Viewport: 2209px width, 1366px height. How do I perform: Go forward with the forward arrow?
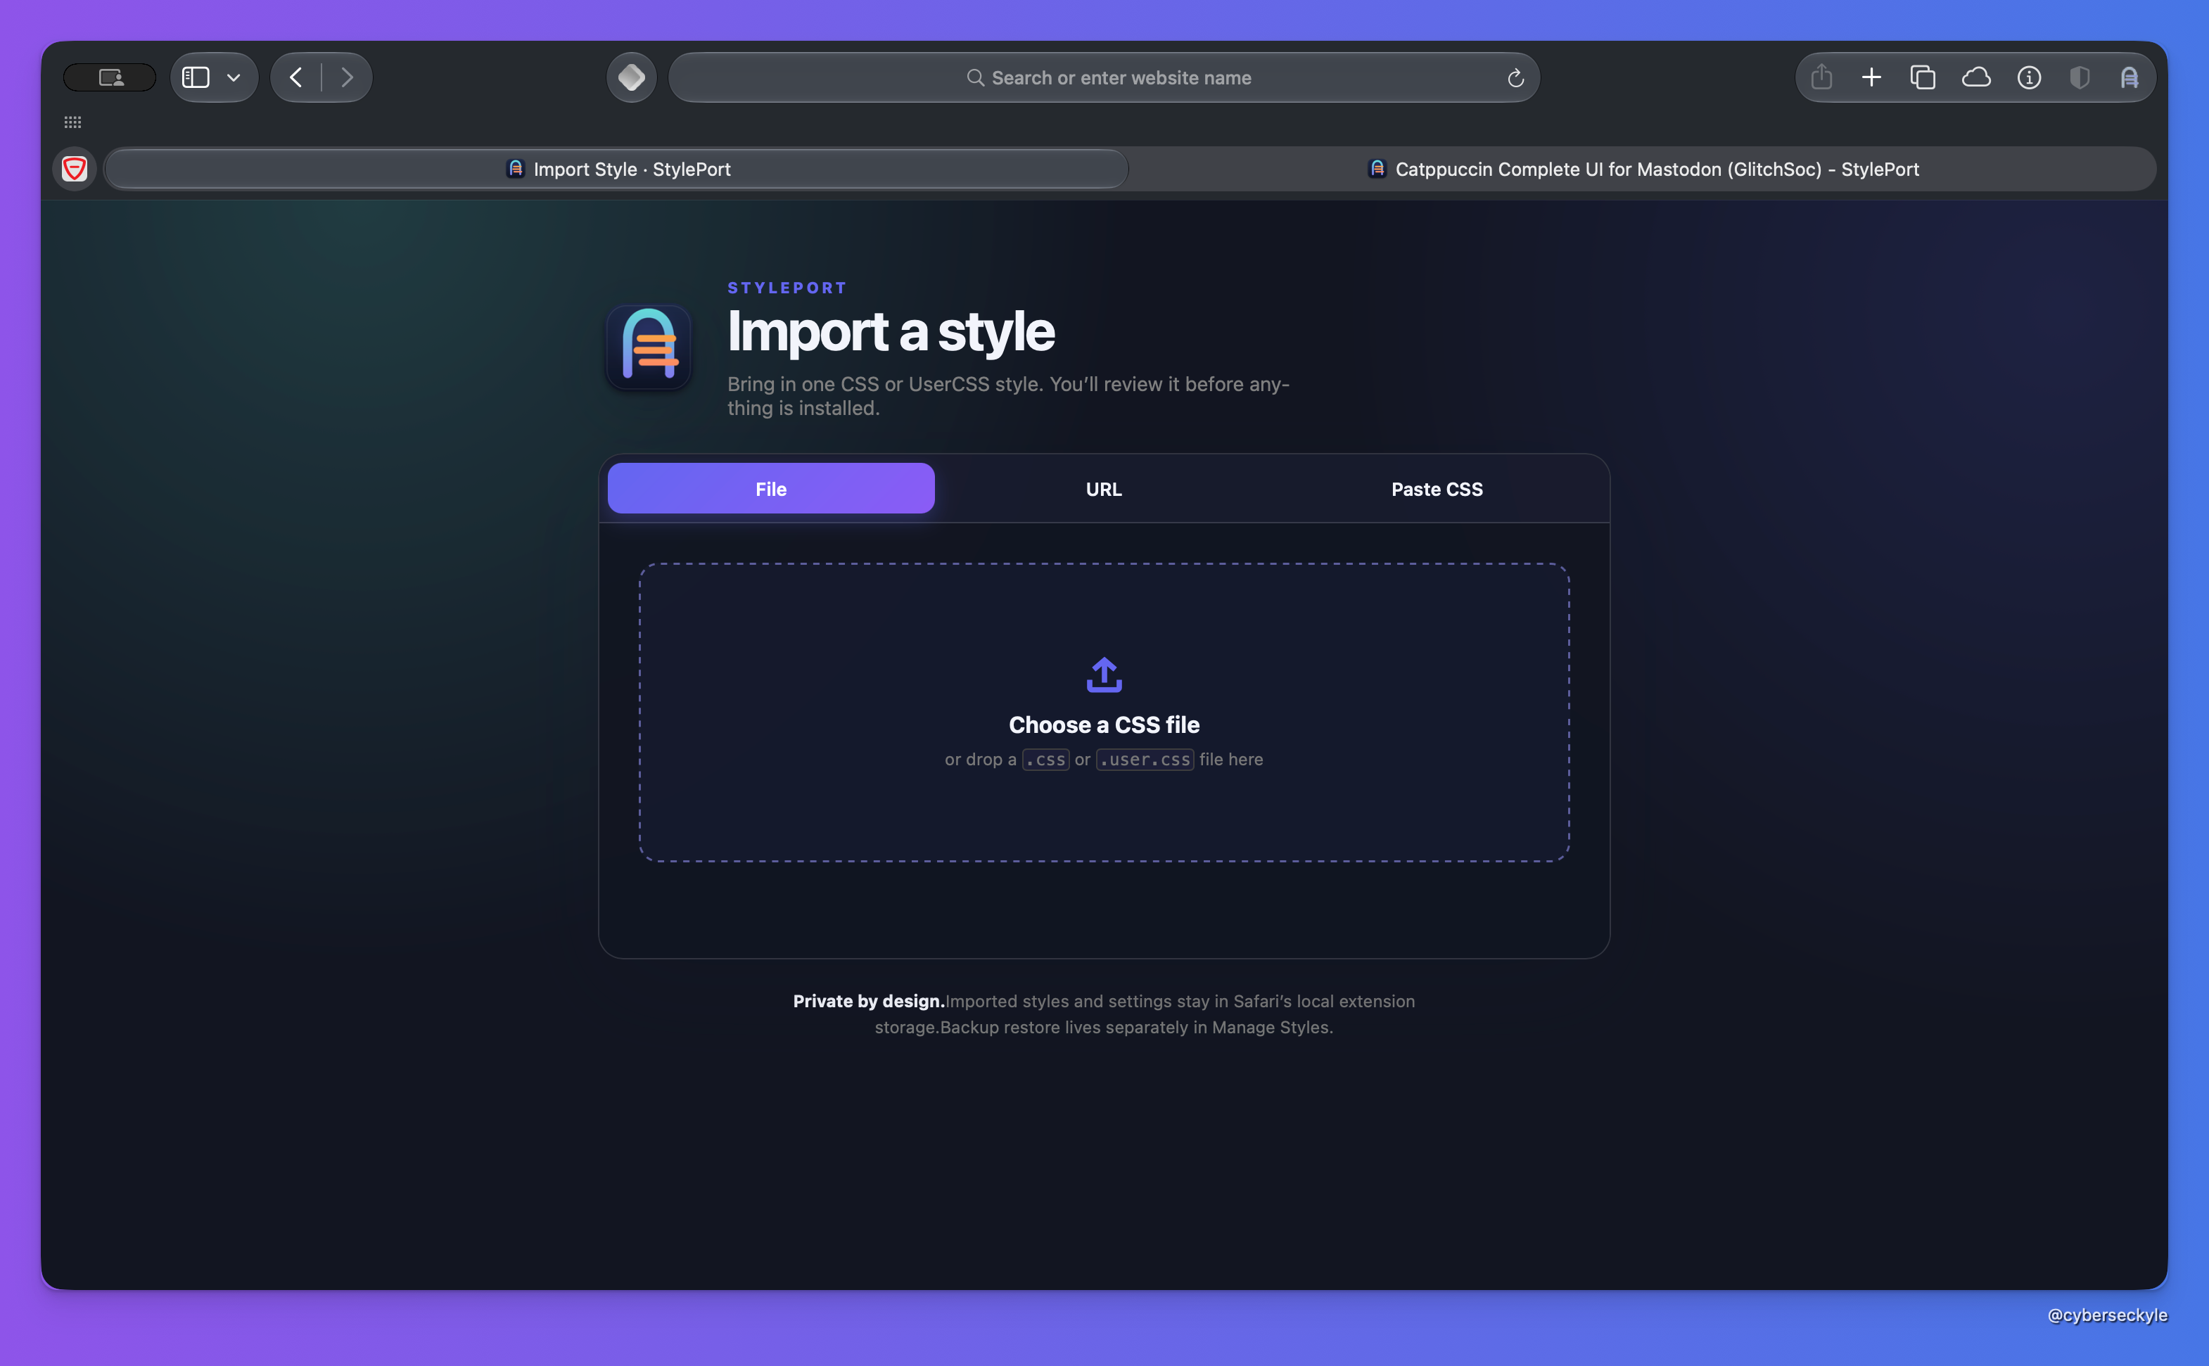point(347,77)
